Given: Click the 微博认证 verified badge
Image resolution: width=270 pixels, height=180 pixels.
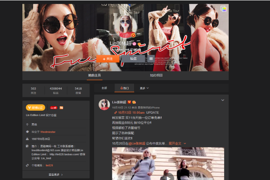Looking at the screenshot, I should [35, 108].
